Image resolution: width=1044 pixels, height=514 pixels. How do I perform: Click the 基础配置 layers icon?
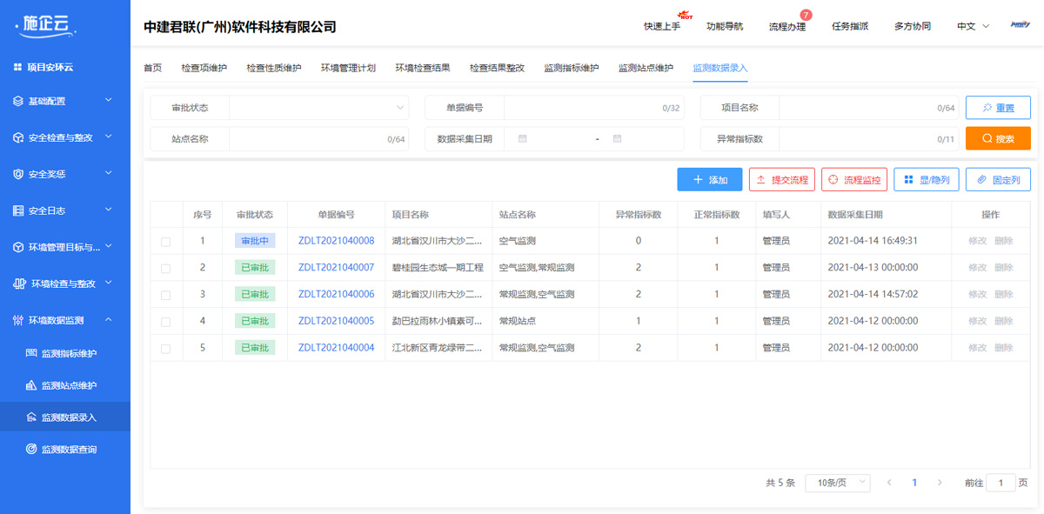[18, 101]
